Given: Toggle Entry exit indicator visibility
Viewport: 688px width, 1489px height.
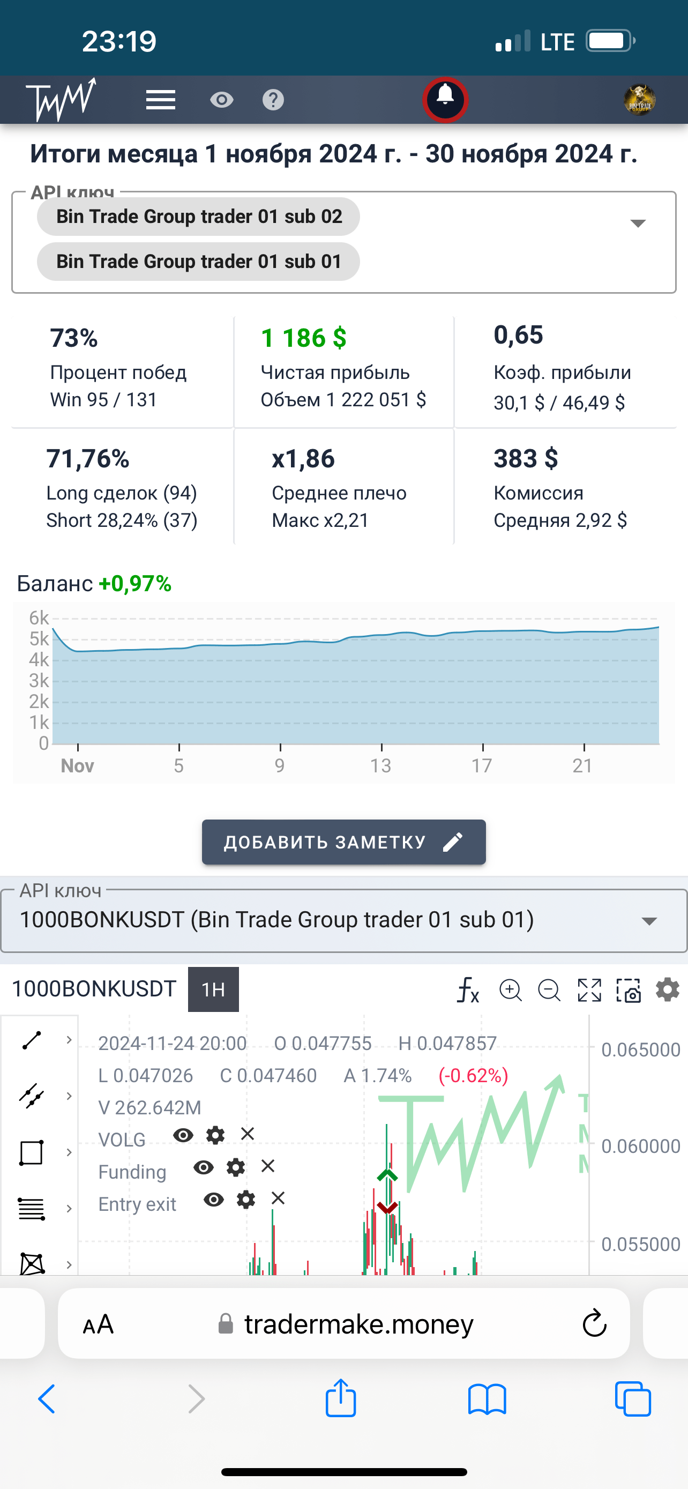Looking at the screenshot, I should pyautogui.click(x=214, y=1200).
